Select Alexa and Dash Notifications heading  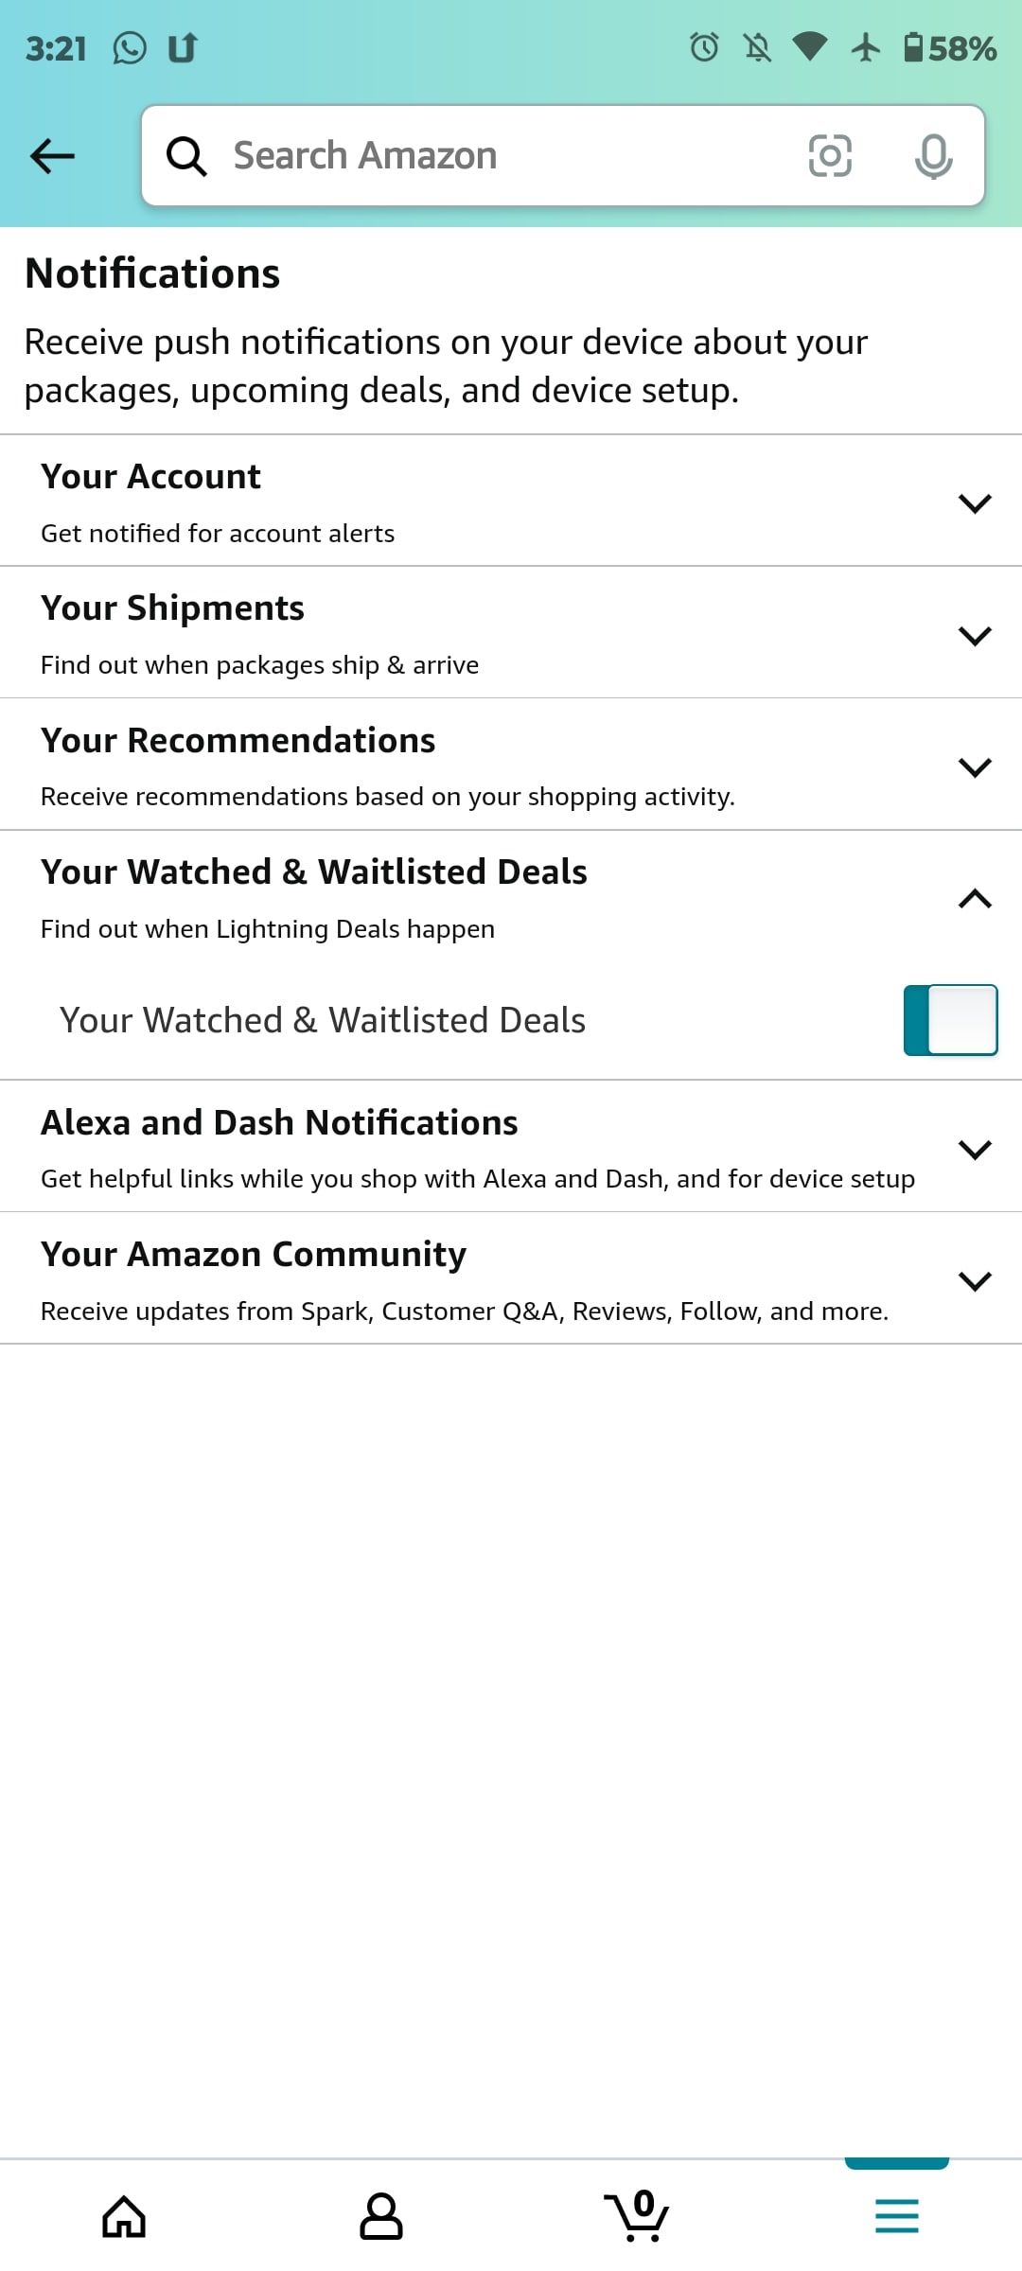279,1123
